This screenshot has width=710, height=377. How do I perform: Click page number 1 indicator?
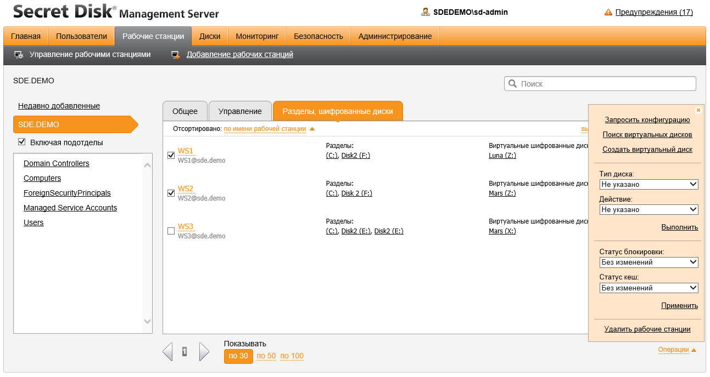click(185, 352)
